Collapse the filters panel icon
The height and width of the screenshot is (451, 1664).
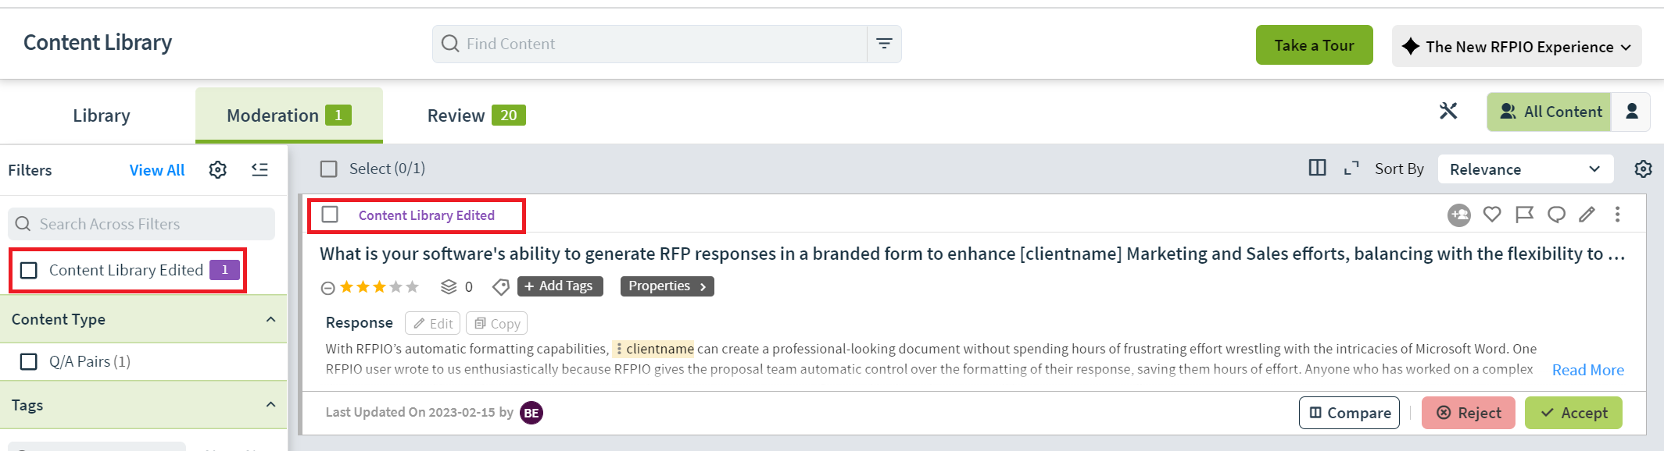(259, 169)
